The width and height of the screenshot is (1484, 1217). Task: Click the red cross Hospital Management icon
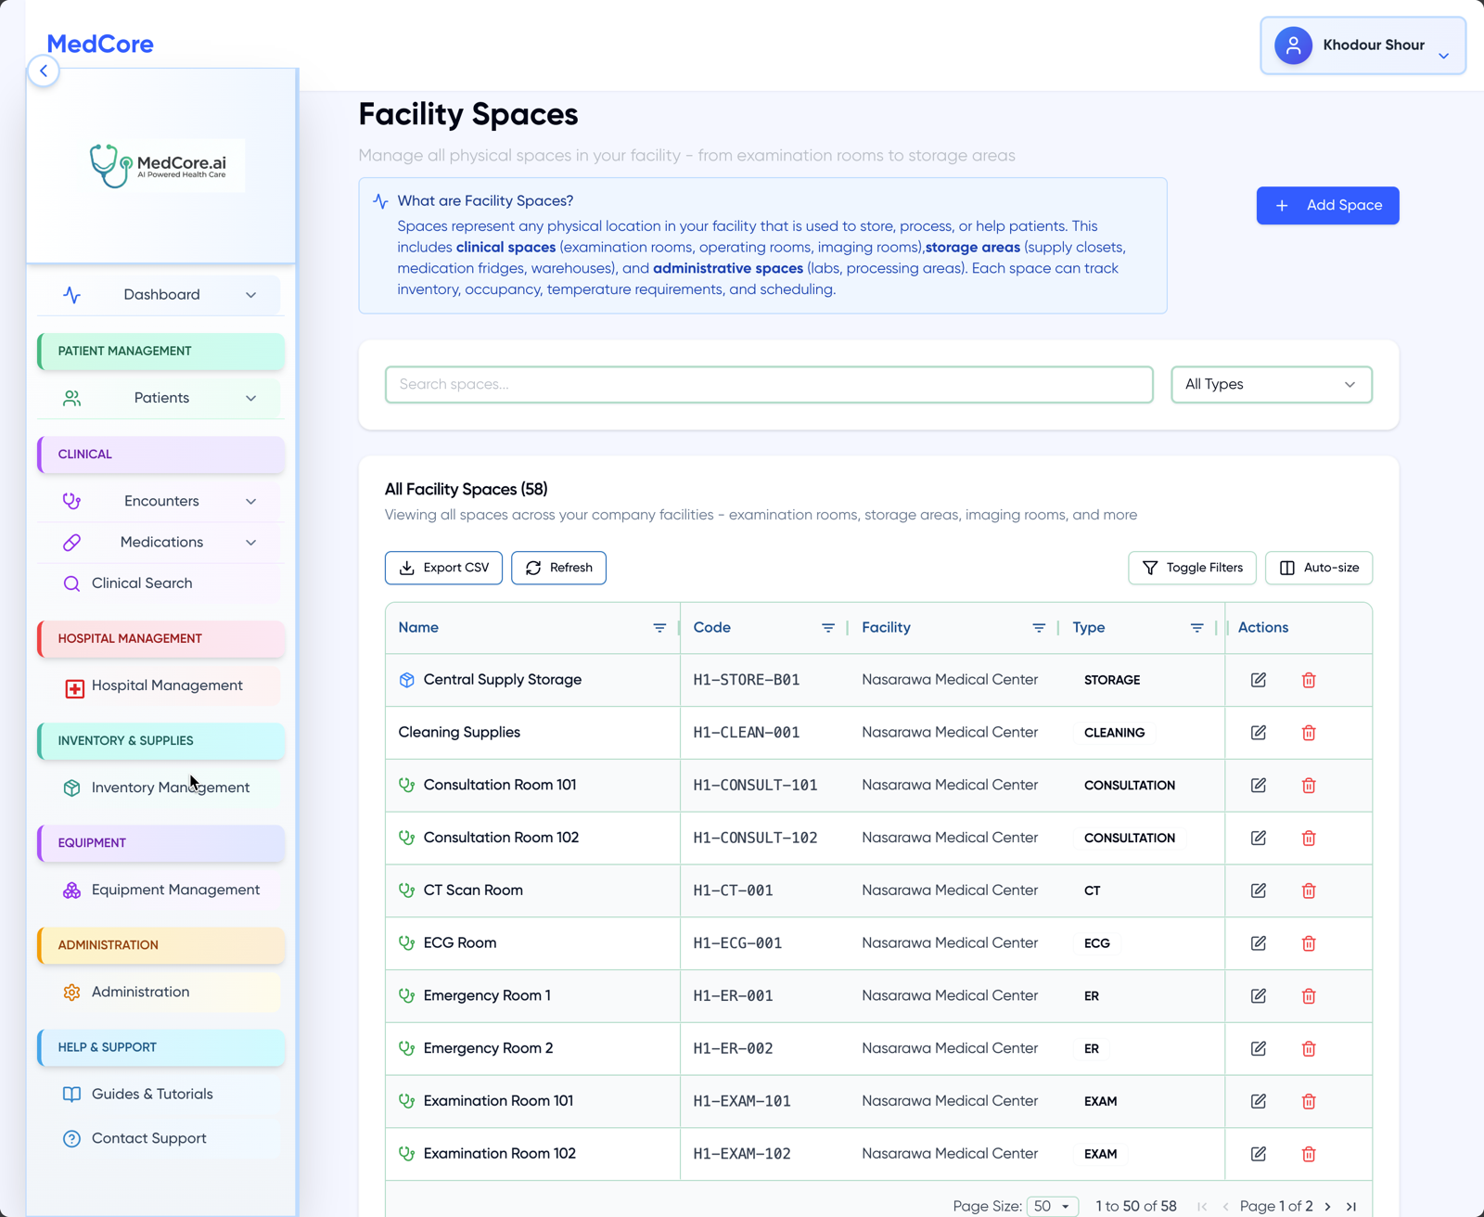click(x=71, y=685)
